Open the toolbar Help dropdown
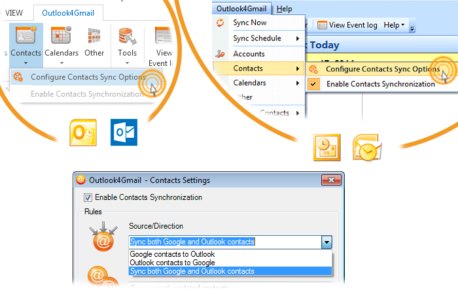 394,25
